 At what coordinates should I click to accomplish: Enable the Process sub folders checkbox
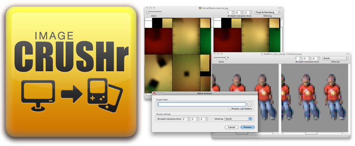click(x=229, y=109)
